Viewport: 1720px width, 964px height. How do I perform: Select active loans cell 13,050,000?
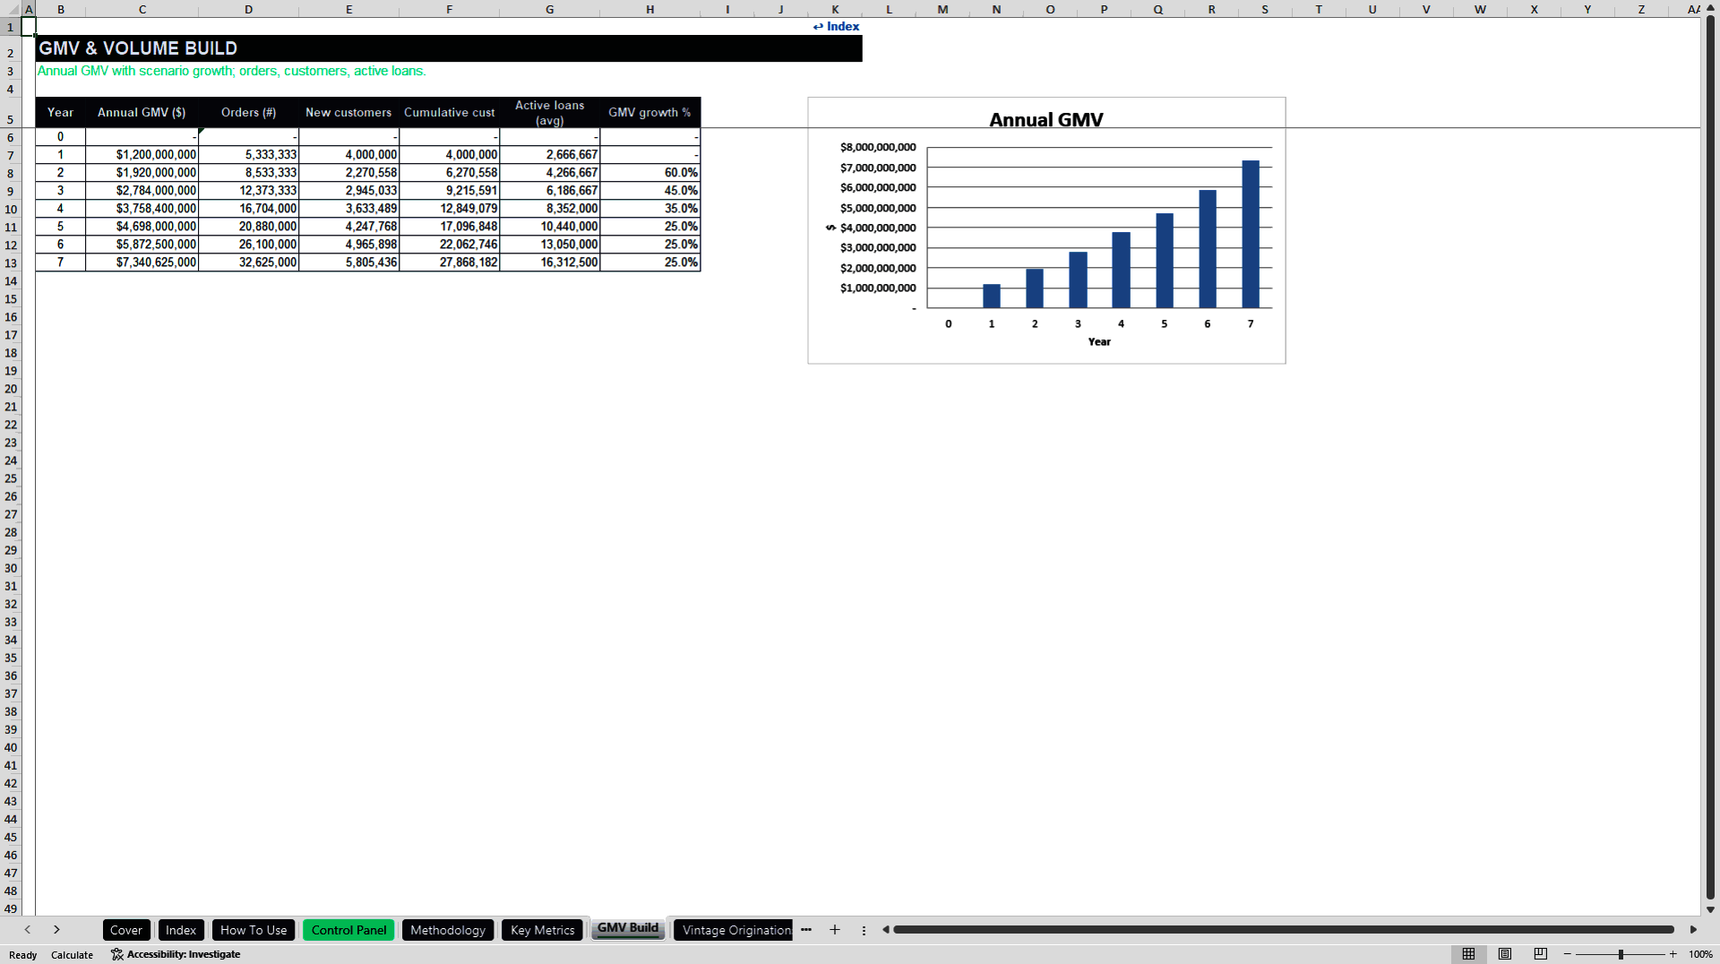549,245
